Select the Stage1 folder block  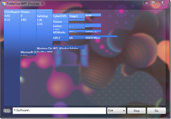[x=77, y=16]
